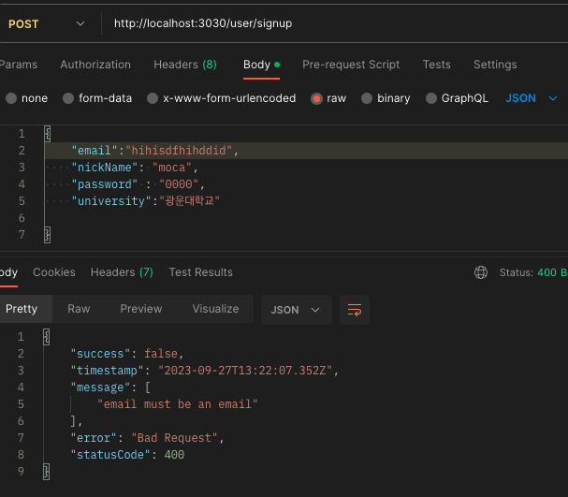
Task: Toggle the line wrap icon
Action: pyautogui.click(x=355, y=310)
